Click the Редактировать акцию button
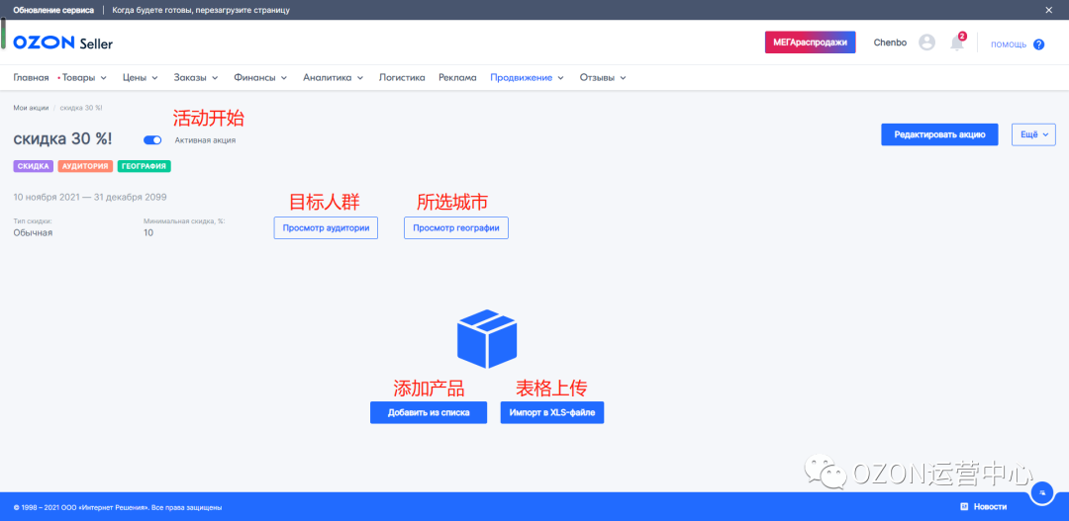Viewport: 1069px width, 521px height. [939, 134]
